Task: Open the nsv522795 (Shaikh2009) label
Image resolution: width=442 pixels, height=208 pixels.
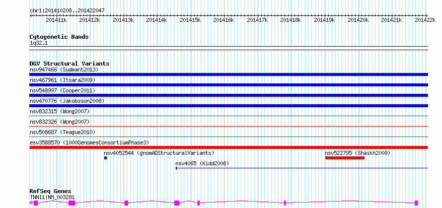Action: point(358,153)
